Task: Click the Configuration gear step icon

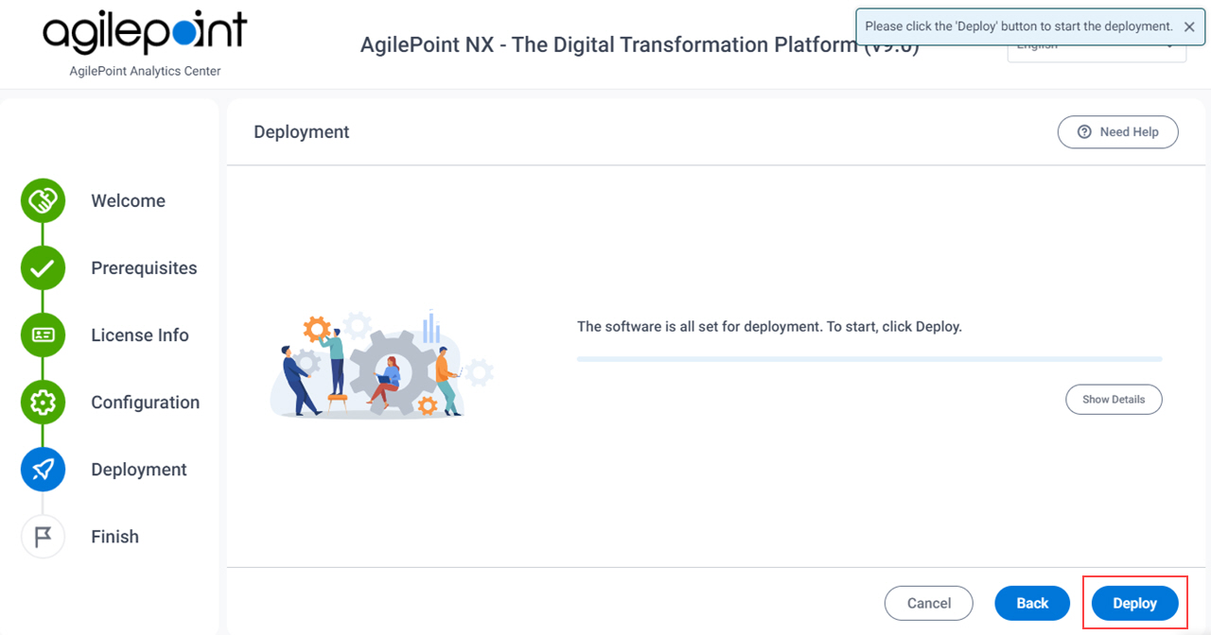Action: tap(43, 403)
